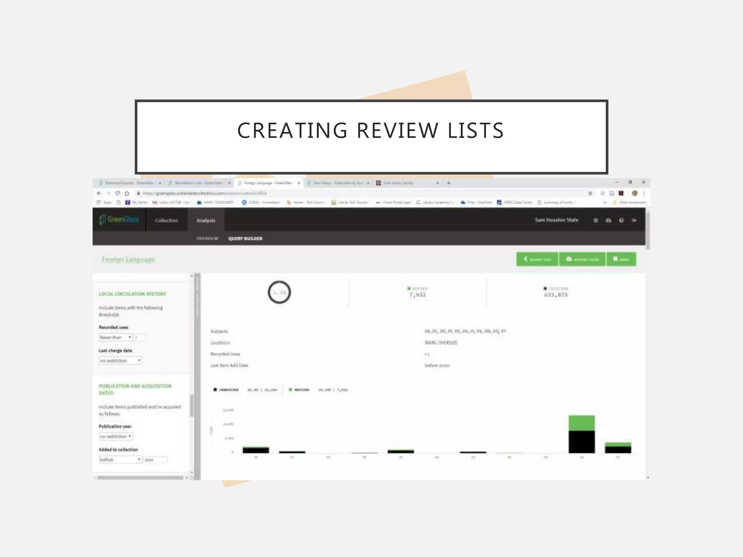
Task: Click the Local Circulation History heading
Action: click(x=132, y=294)
